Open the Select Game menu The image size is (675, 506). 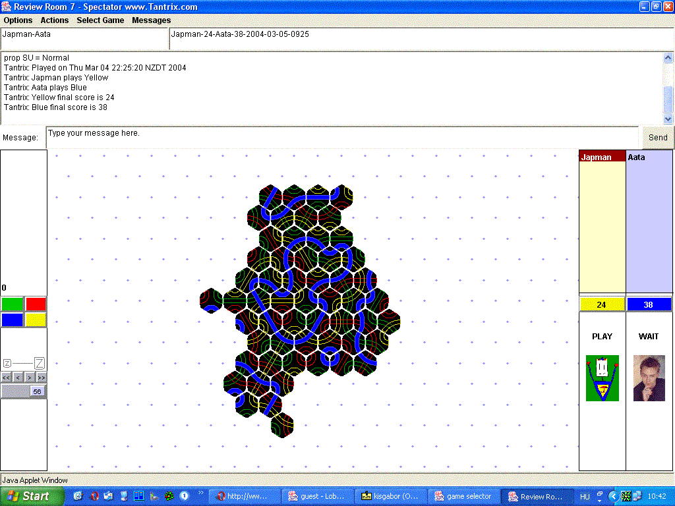[x=100, y=20]
